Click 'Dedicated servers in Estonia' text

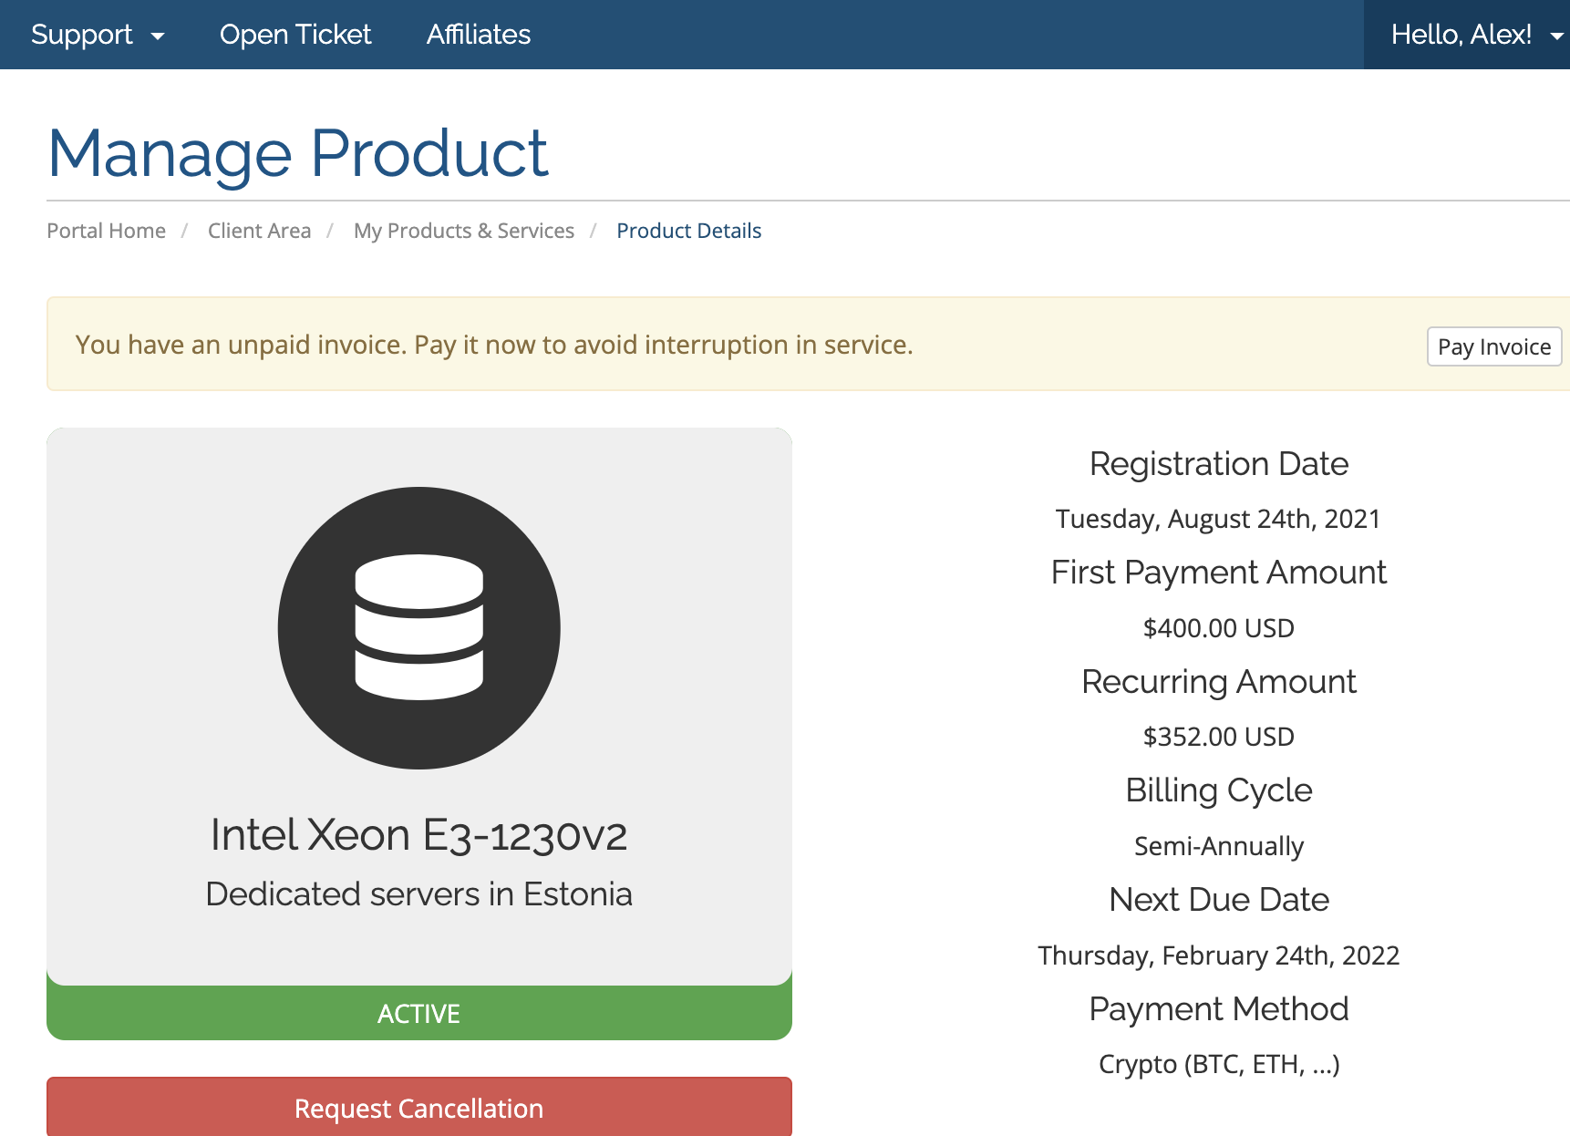coord(419,894)
